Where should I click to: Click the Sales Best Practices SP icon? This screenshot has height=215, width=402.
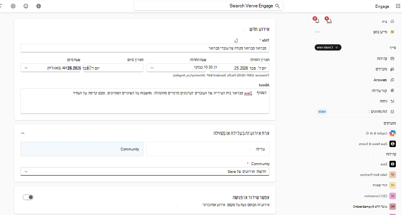coord(392,174)
